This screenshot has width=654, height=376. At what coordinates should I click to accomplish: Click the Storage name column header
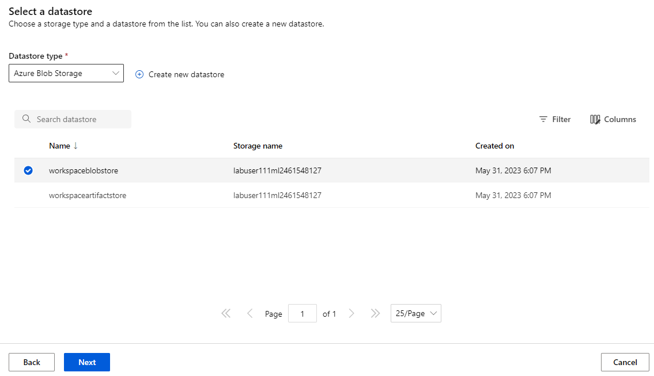258,146
